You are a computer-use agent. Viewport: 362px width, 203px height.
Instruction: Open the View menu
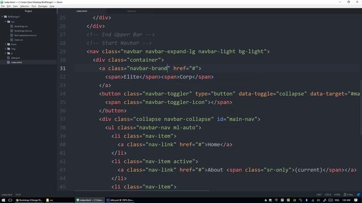[15, 6]
